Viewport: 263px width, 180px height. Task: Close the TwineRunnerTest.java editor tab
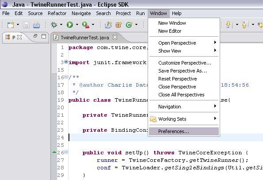[115, 37]
